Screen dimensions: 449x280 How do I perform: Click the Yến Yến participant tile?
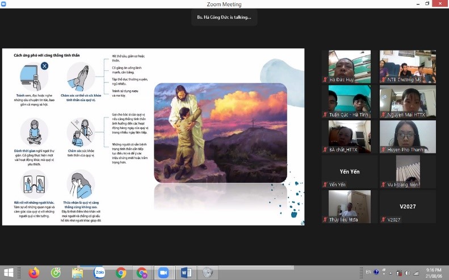point(349,172)
